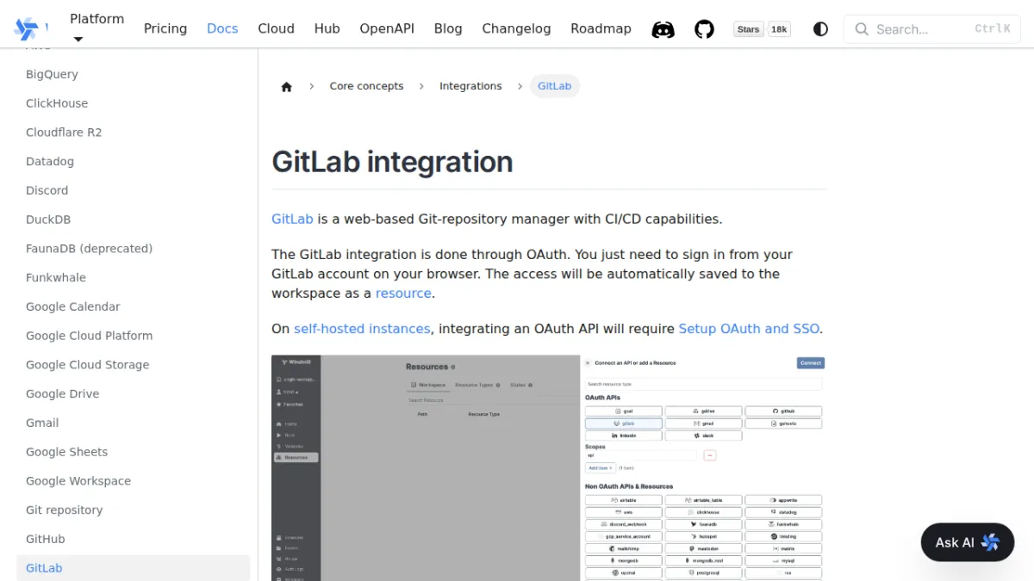Open the Roadmap page
1034x581 pixels.
(x=601, y=28)
